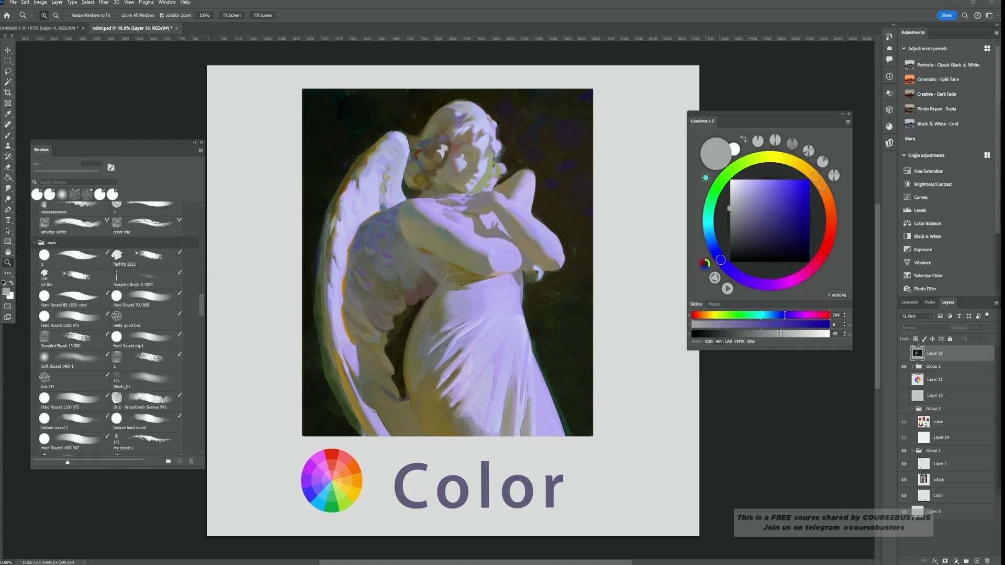Viewport: 1005px width, 565px height.
Task: Select the History Brush tool
Action: tap(8, 156)
